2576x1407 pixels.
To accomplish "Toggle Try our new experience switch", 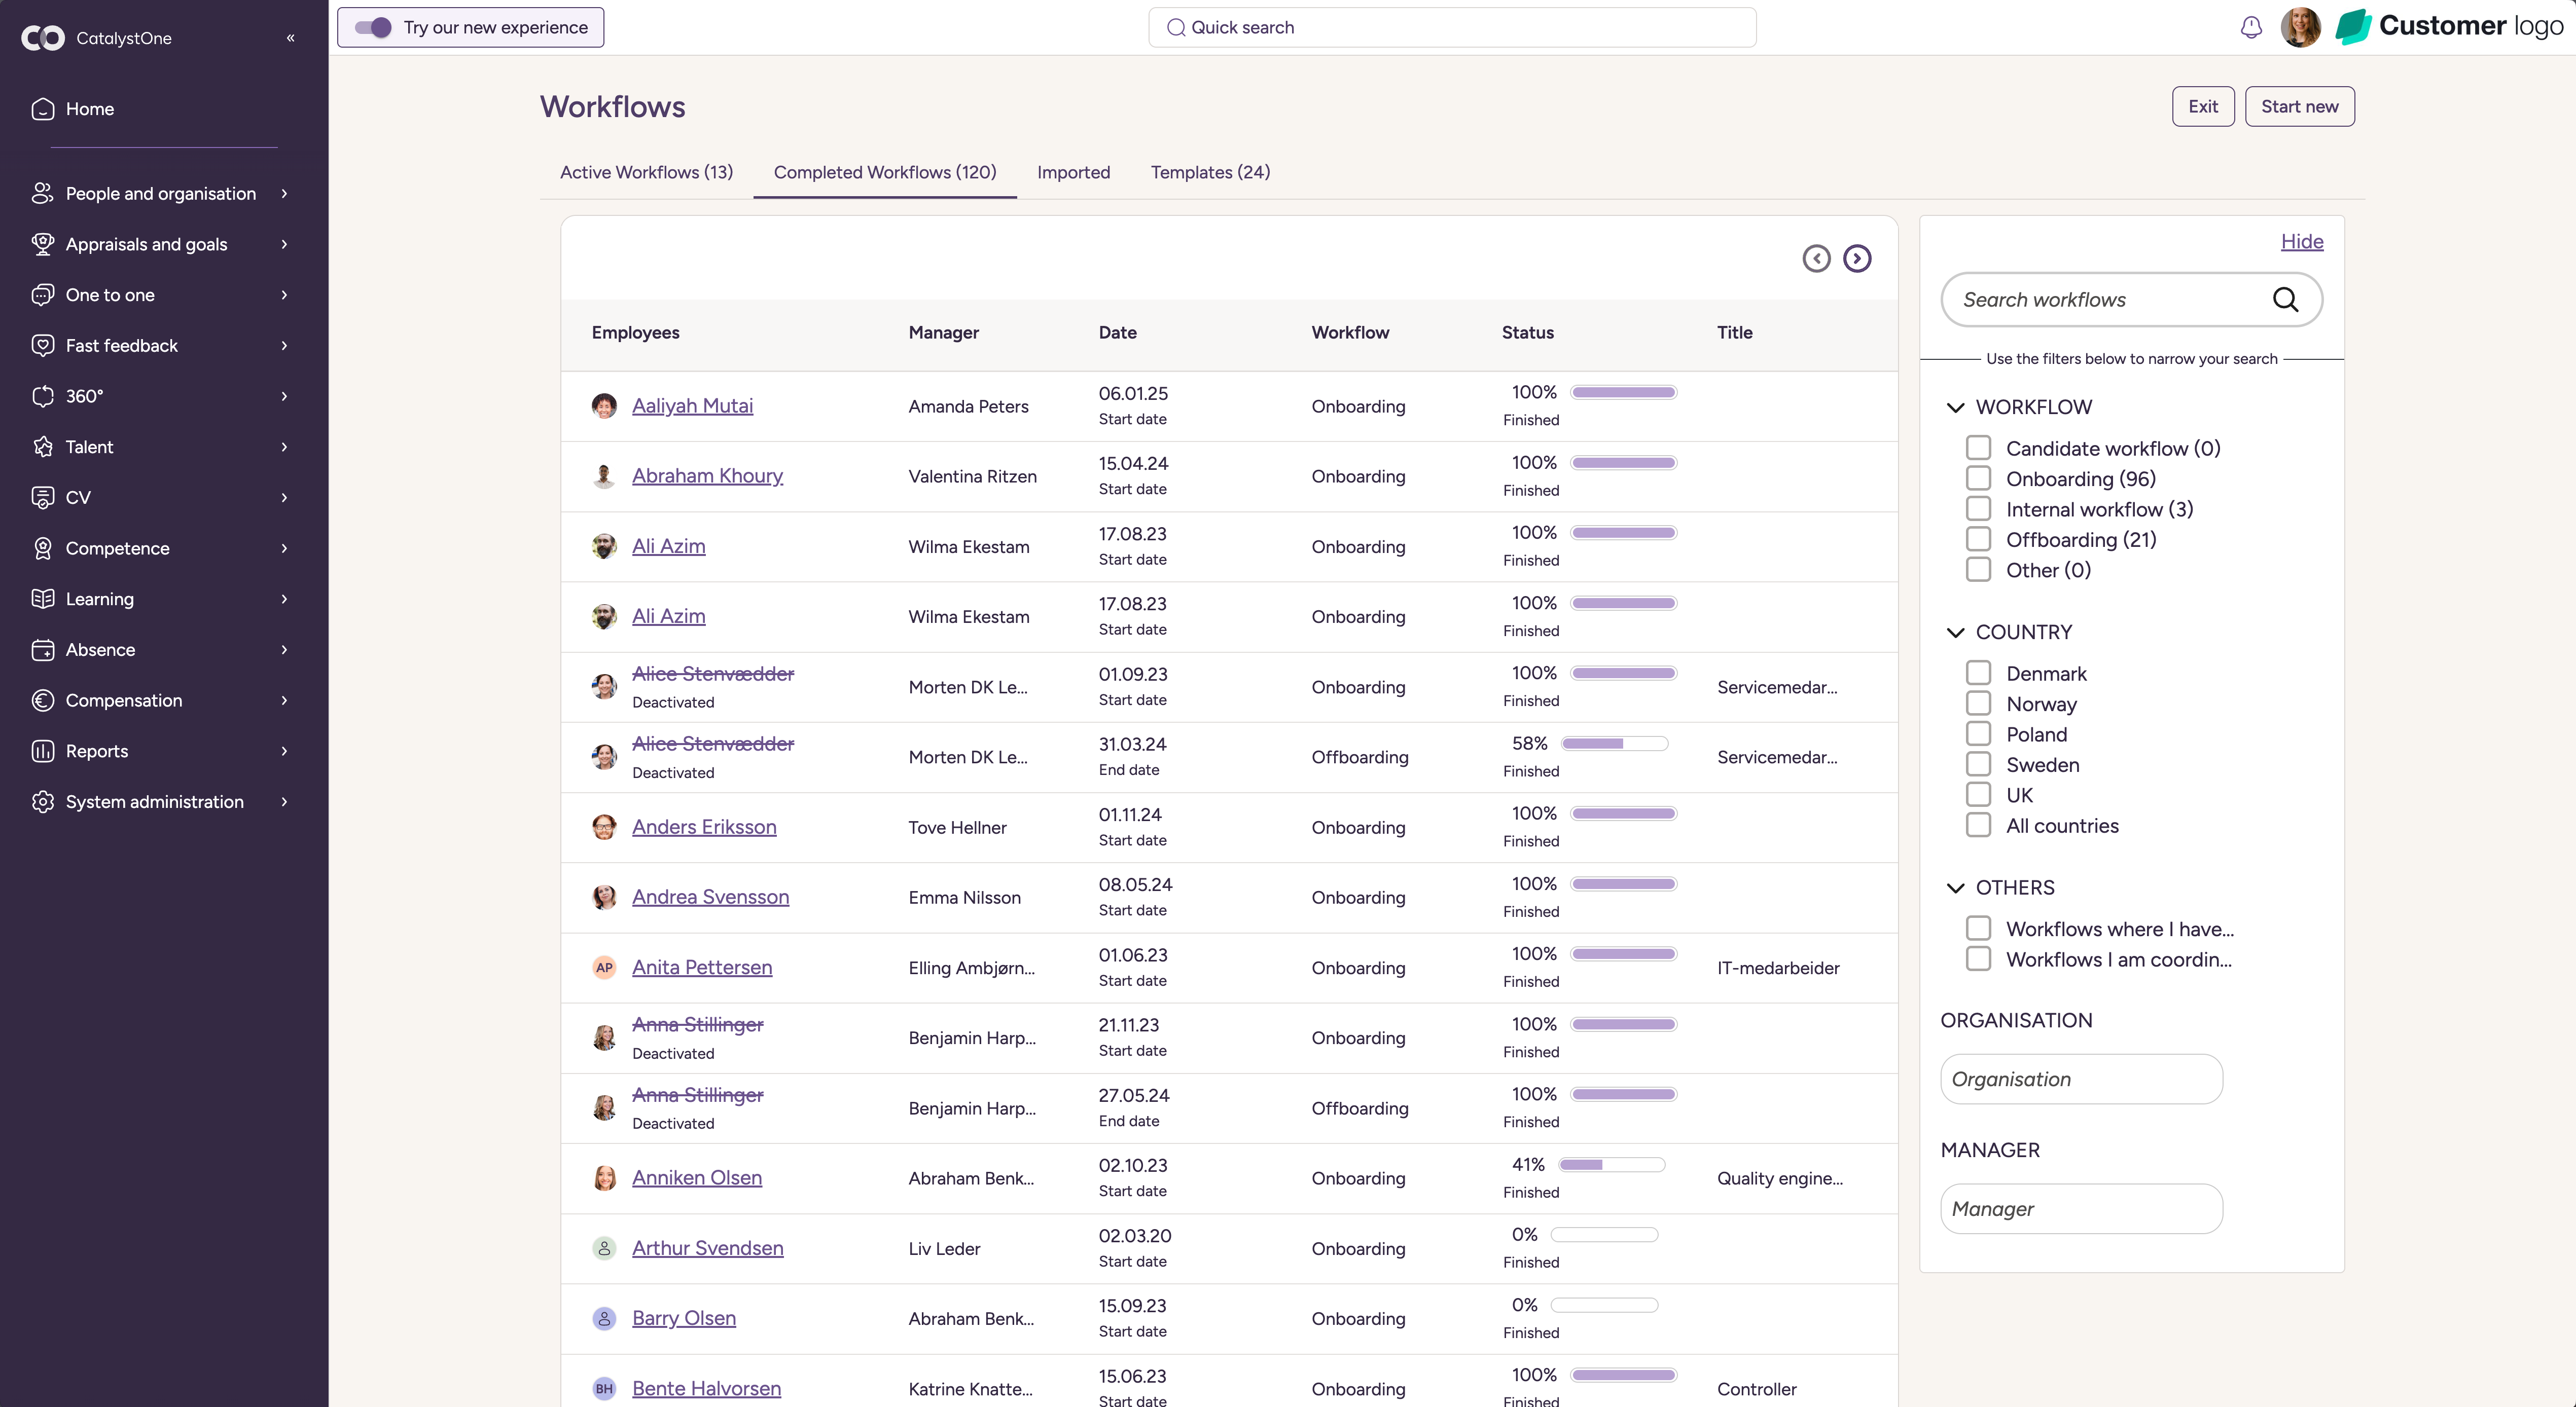I will [x=373, y=27].
